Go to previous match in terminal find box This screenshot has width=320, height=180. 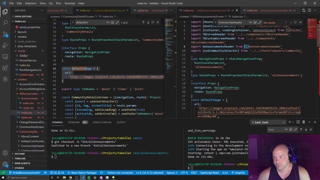tap(301, 129)
